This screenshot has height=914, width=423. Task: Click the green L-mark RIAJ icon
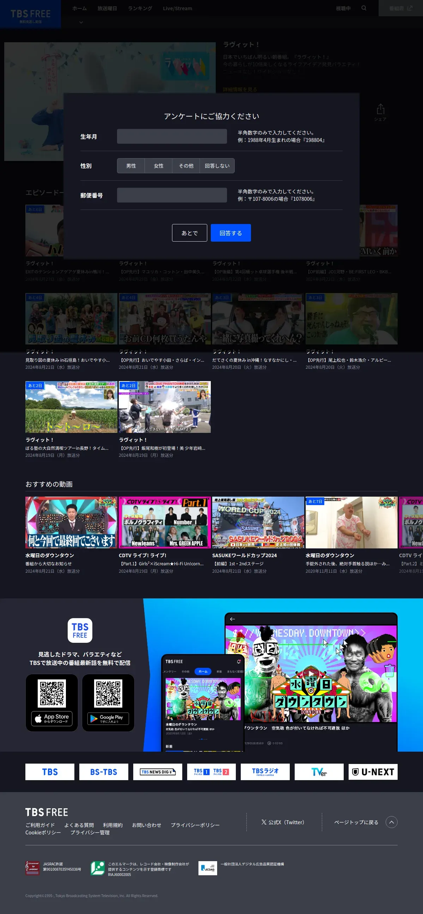(97, 868)
